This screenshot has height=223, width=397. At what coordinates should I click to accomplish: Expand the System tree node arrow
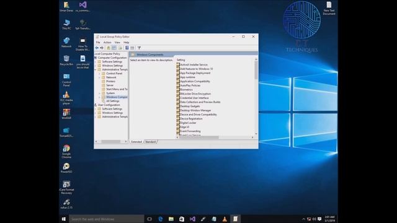99,93
